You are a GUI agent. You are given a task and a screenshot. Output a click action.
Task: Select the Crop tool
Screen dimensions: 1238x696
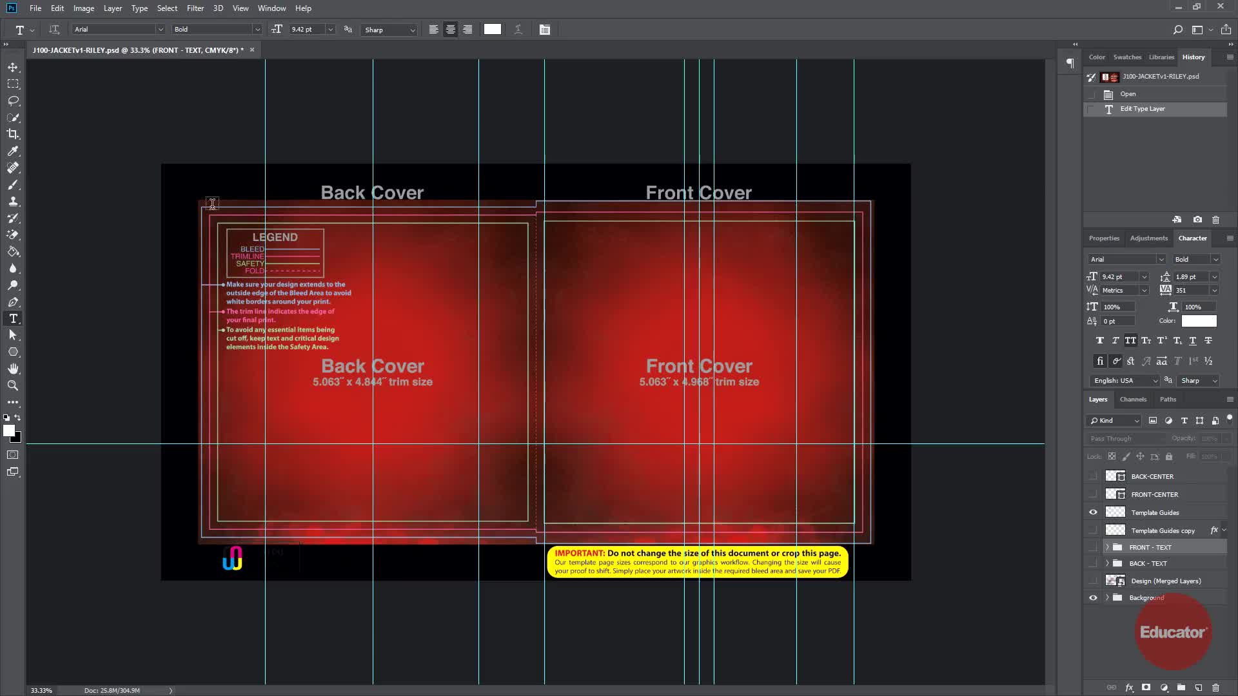pos(13,134)
